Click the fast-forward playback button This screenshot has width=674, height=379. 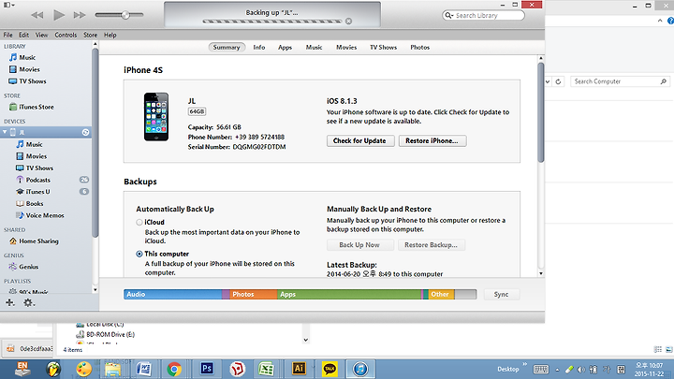tap(80, 15)
